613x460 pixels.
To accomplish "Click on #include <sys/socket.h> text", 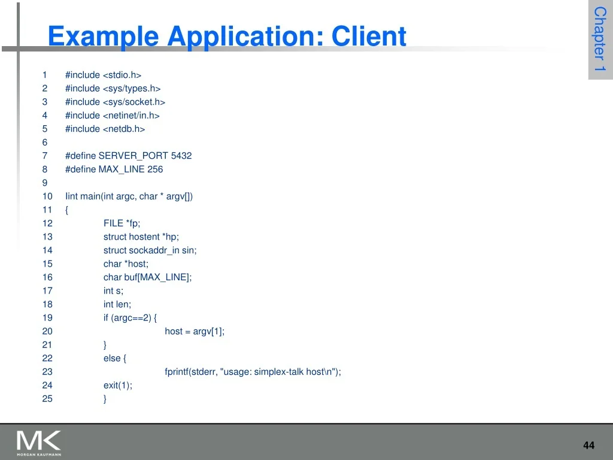I will 115,102.
